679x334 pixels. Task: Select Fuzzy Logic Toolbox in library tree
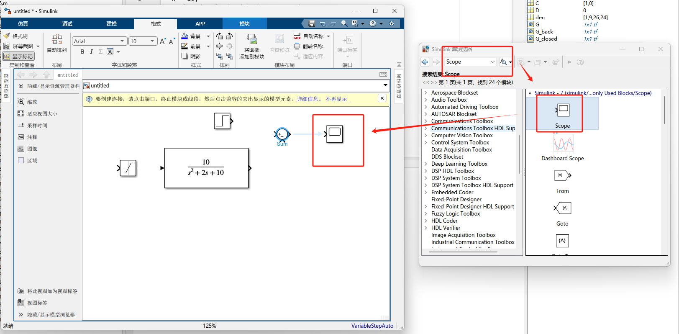coord(456,213)
